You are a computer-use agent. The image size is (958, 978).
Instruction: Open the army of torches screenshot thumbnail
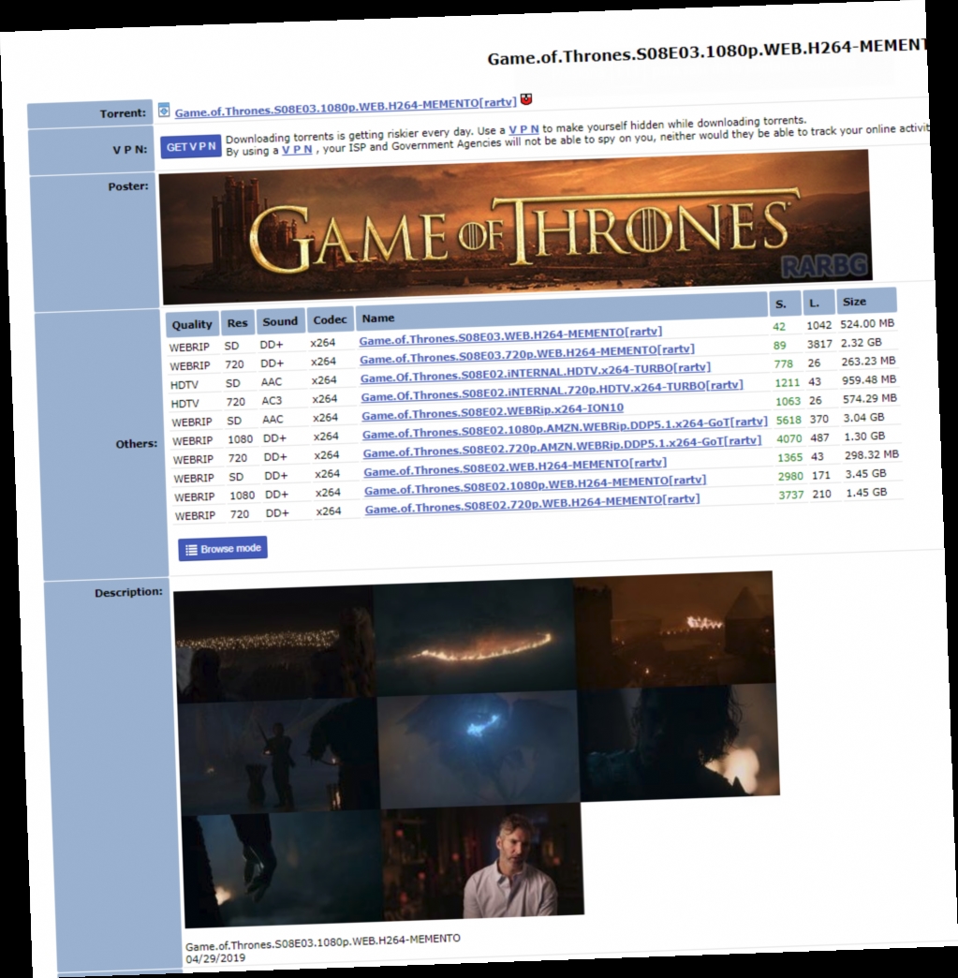coord(274,645)
